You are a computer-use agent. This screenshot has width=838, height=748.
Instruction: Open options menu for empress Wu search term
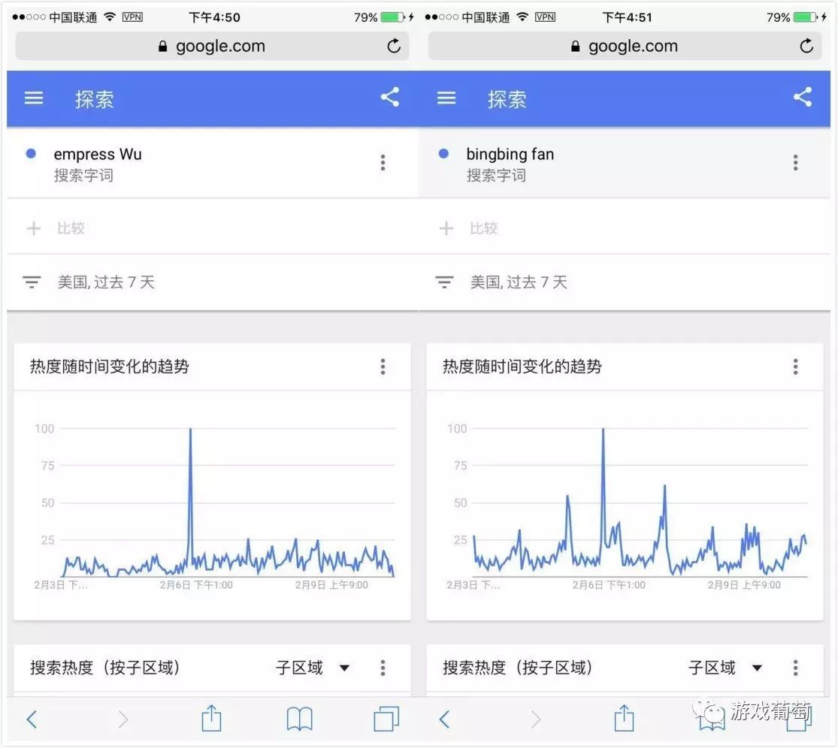pos(383,162)
